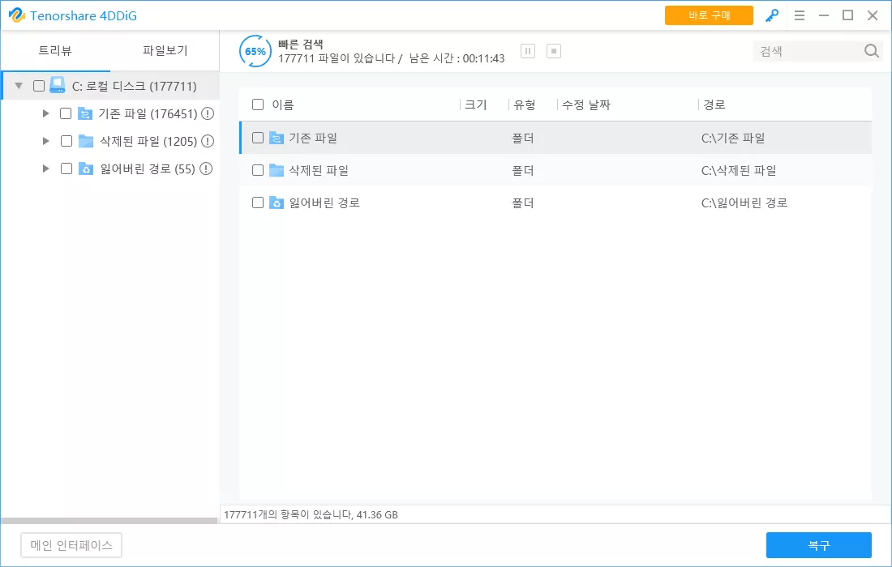This screenshot has height=567, width=892.
Task: Pause the quick scan
Action: 528,51
